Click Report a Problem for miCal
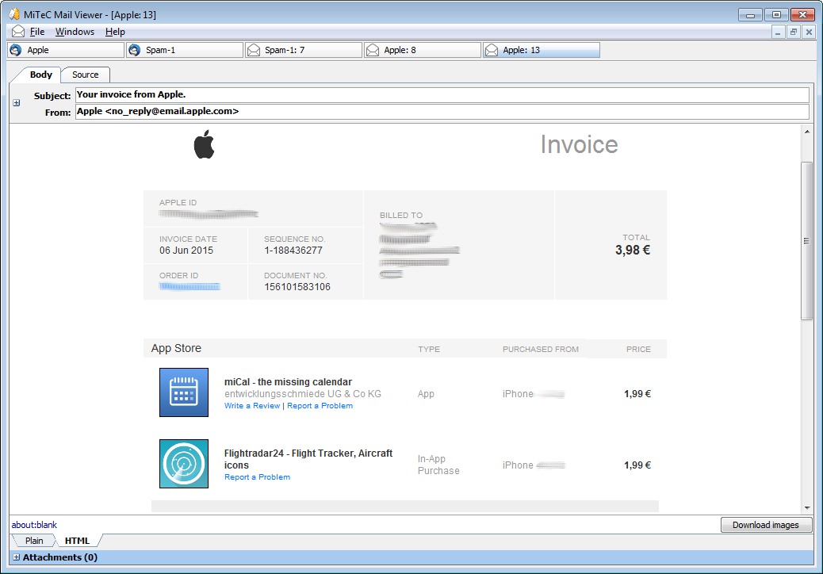This screenshot has height=574, width=823. 320,406
